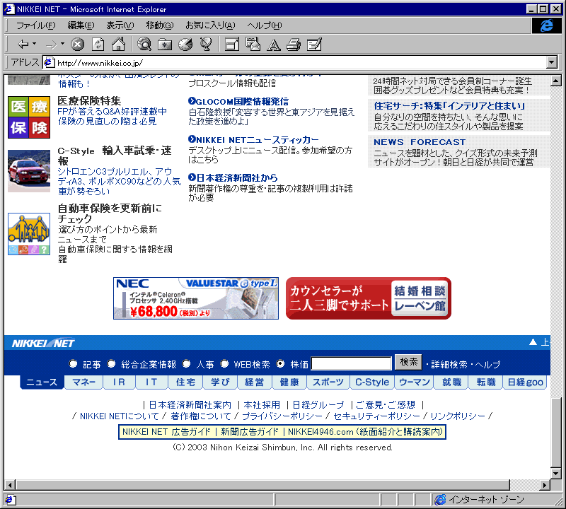The image size is (566, 509).
Task: Switch to the 日経goo tab
Action: coord(525,382)
